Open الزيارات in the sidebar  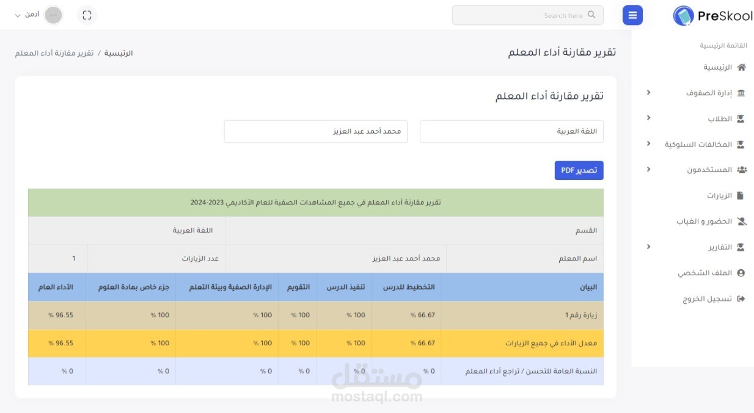(x=720, y=196)
